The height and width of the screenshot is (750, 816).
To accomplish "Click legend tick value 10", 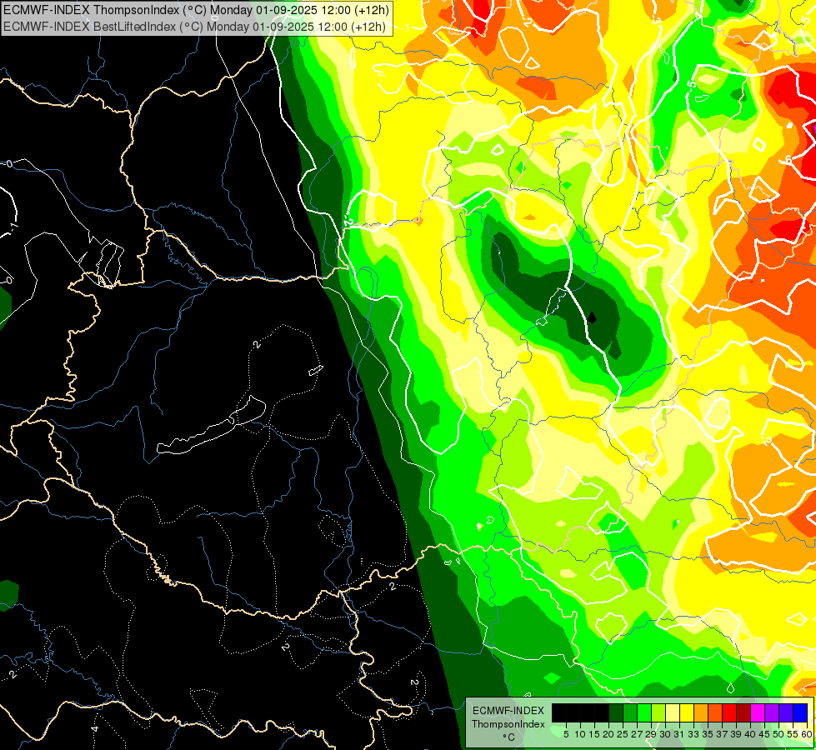I will point(580,734).
